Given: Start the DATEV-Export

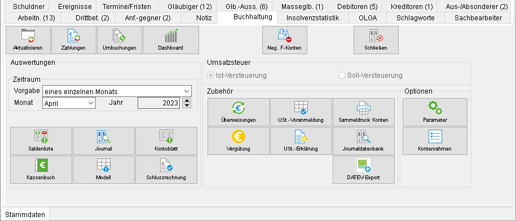Looking at the screenshot, I should click(364, 170).
